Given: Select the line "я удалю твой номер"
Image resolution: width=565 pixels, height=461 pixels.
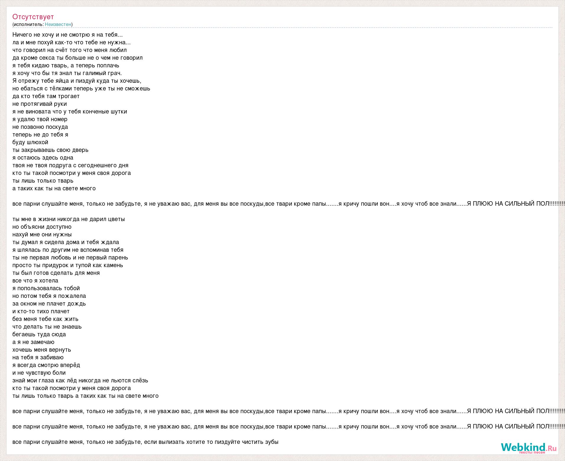Looking at the screenshot, I should coord(40,119).
